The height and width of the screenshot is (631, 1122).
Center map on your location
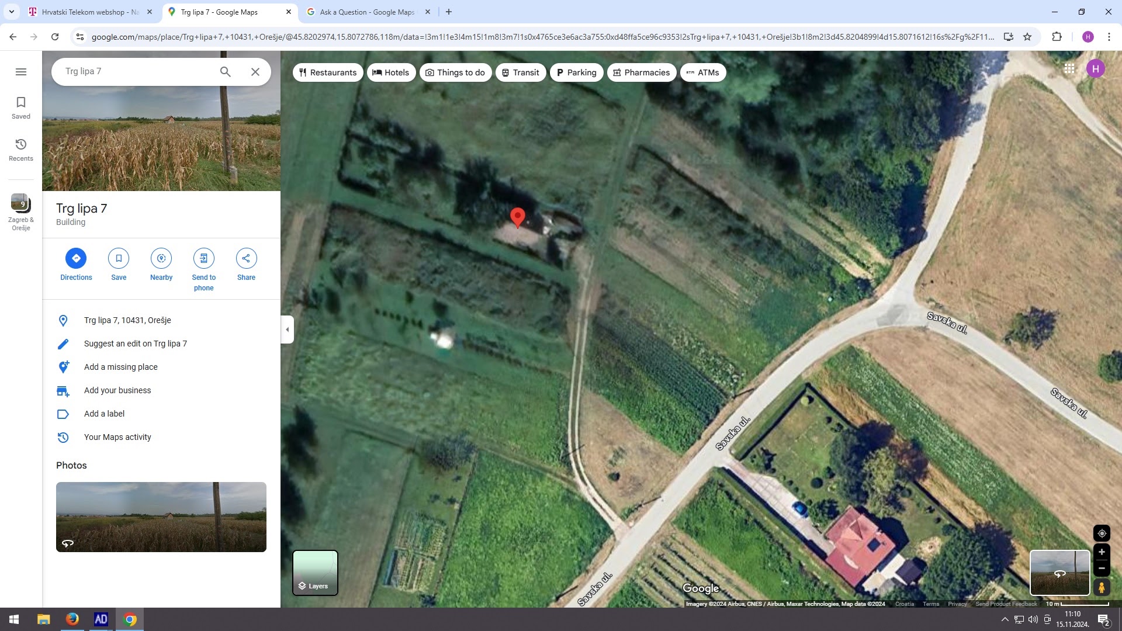[x=1102, y=533]
